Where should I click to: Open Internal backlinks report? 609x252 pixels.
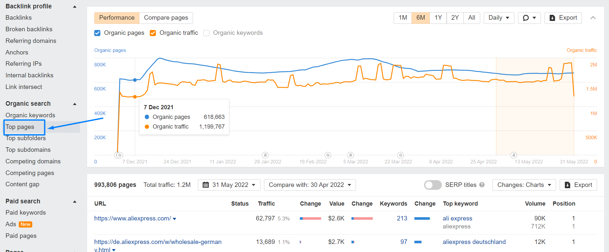[x=29, y=75]
